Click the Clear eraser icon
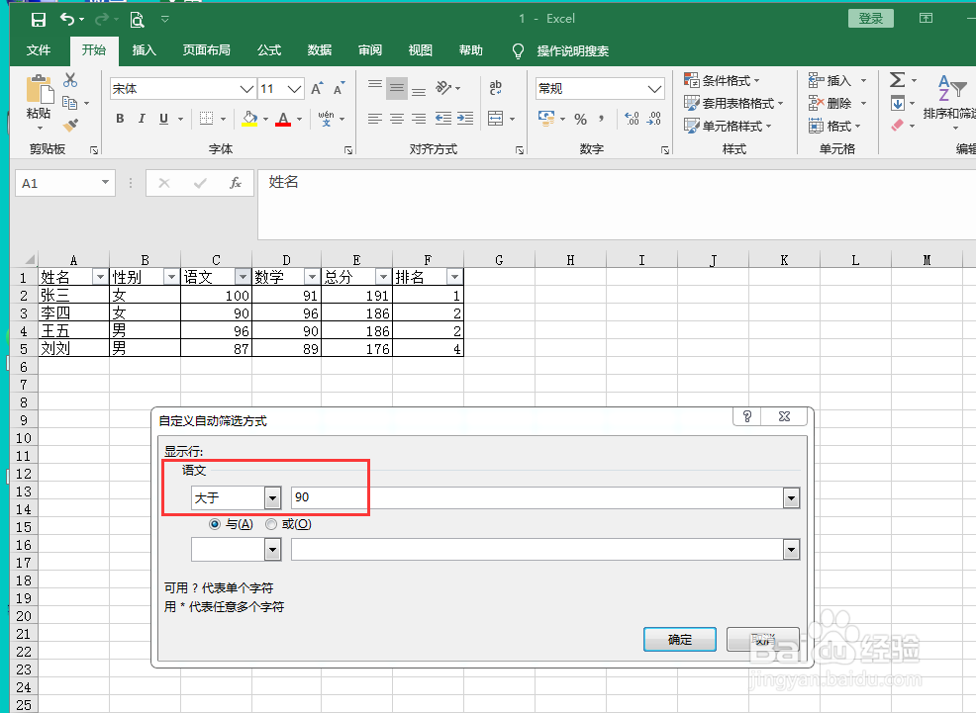Viewport: 976px width, 713px height. 897,125
